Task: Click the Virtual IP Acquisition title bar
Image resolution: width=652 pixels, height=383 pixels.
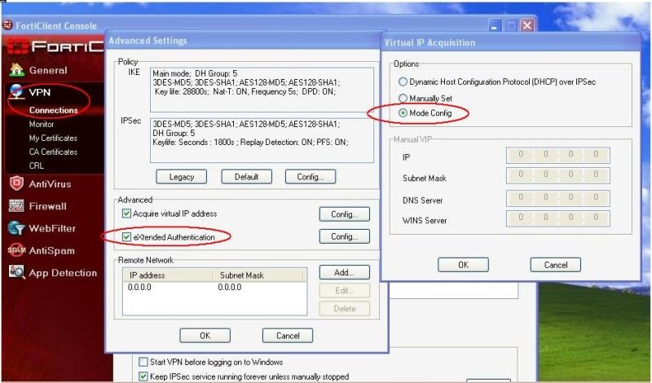Action: 511,42
